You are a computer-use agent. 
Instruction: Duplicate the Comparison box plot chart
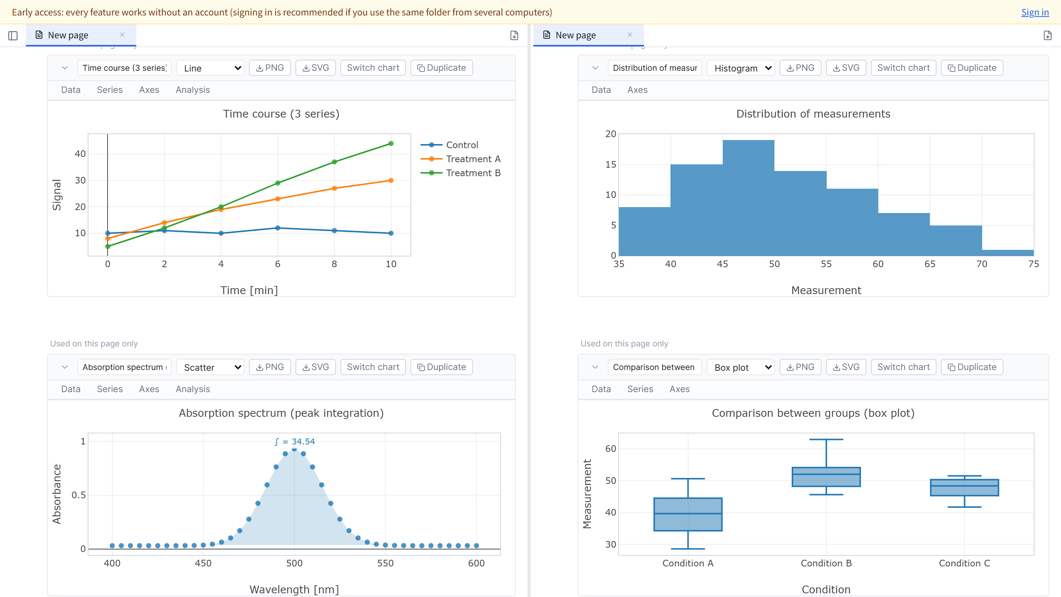pos(972,367)
